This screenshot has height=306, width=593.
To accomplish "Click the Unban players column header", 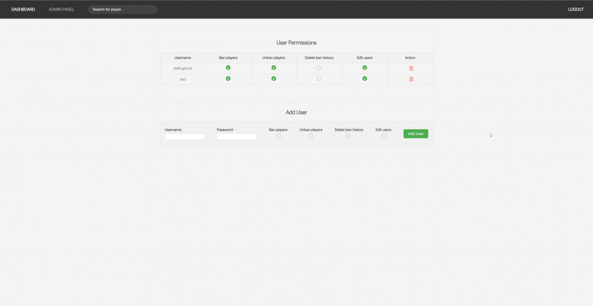I will point(274,58).
